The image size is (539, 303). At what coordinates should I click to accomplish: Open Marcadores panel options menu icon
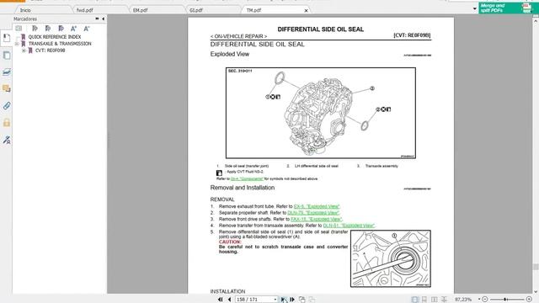click(97, 19)
